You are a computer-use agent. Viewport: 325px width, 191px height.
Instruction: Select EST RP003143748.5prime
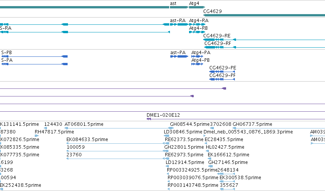(x=193, y=185)
